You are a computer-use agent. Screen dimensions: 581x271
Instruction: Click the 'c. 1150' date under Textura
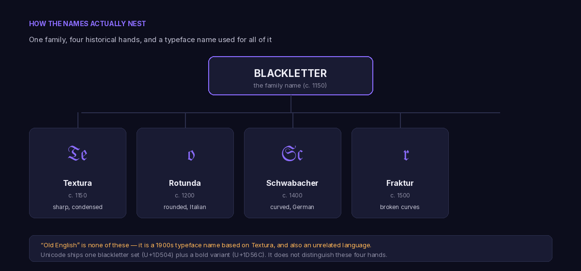tap(77, 196)
